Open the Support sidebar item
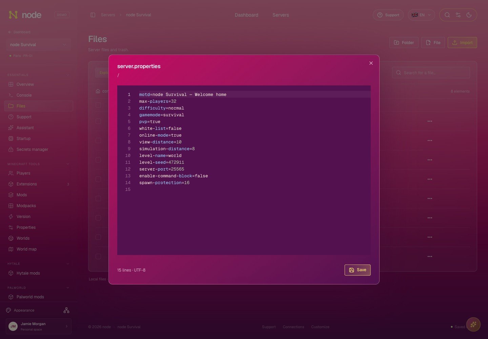Screen dimensions: 488x339 pyautogui.click(x=39, y=117)
